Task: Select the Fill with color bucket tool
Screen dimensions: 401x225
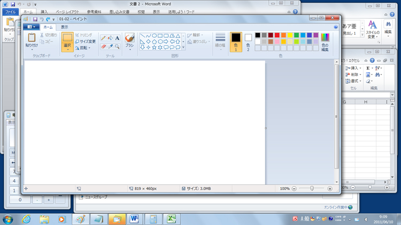Action: coord(110,38)
